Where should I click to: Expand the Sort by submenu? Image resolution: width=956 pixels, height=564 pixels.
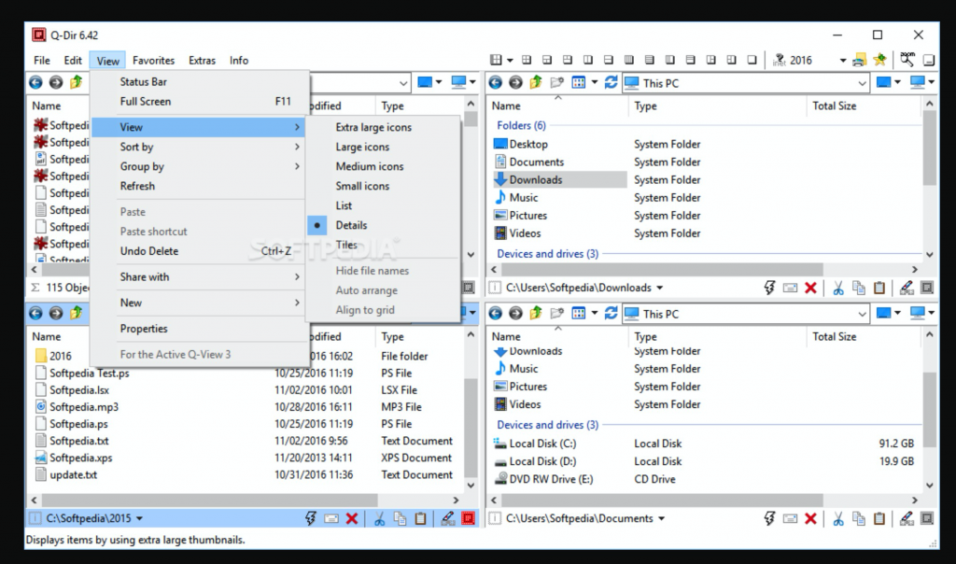(199, 147)
